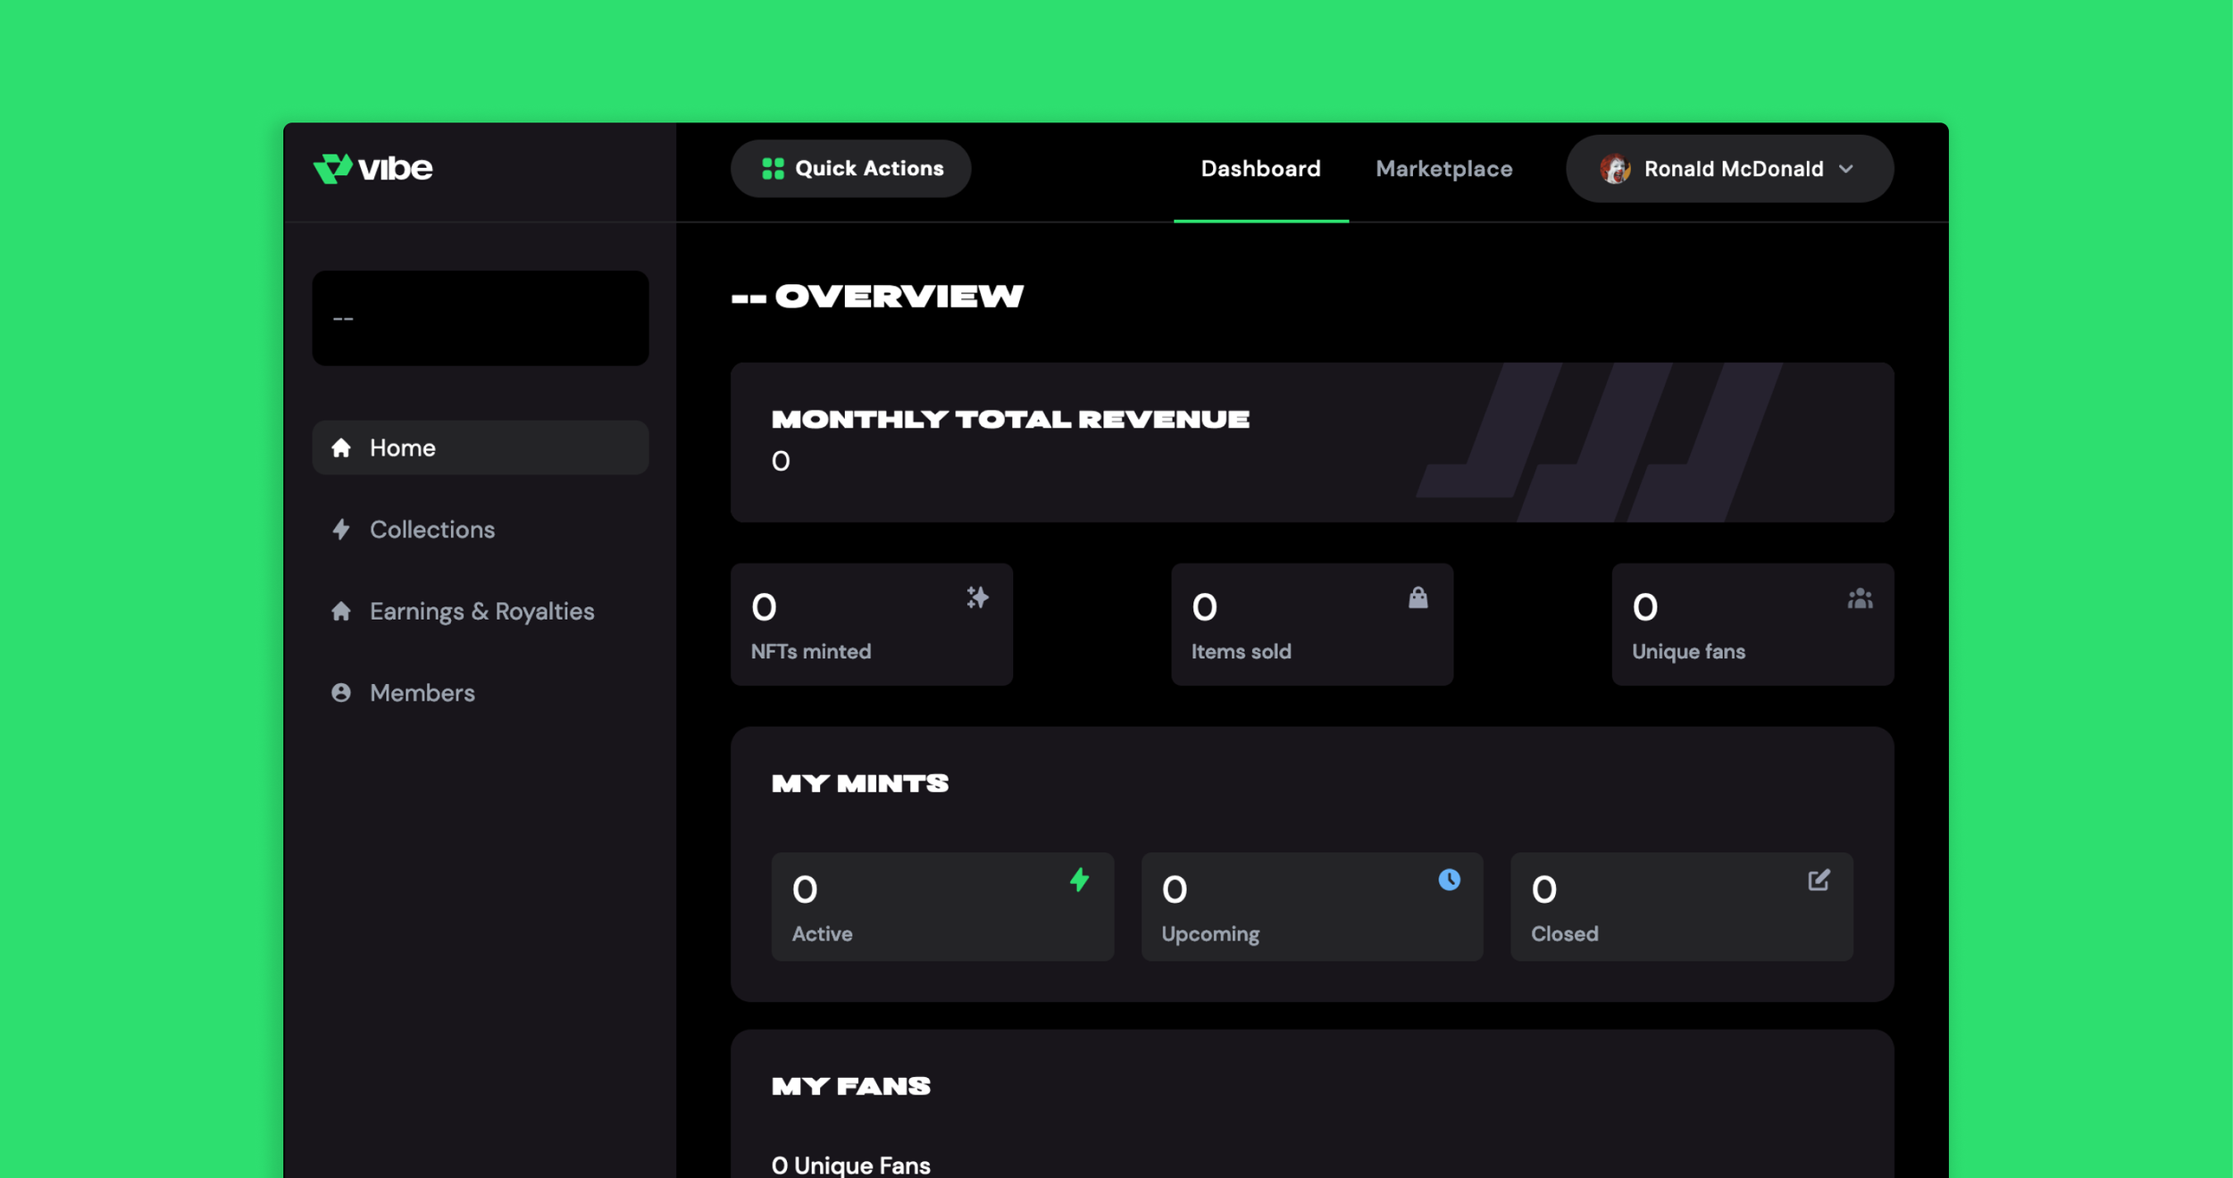Click the green Quick Actions grid icon
The height and width of the screenshot is (1178, 2233).
point(773,169)
